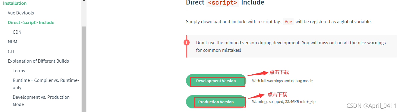This screenshot has height=112, width=400.
Task: Click the sidebar vertical scrollbar thumb
Action: (x=84, y=69)
